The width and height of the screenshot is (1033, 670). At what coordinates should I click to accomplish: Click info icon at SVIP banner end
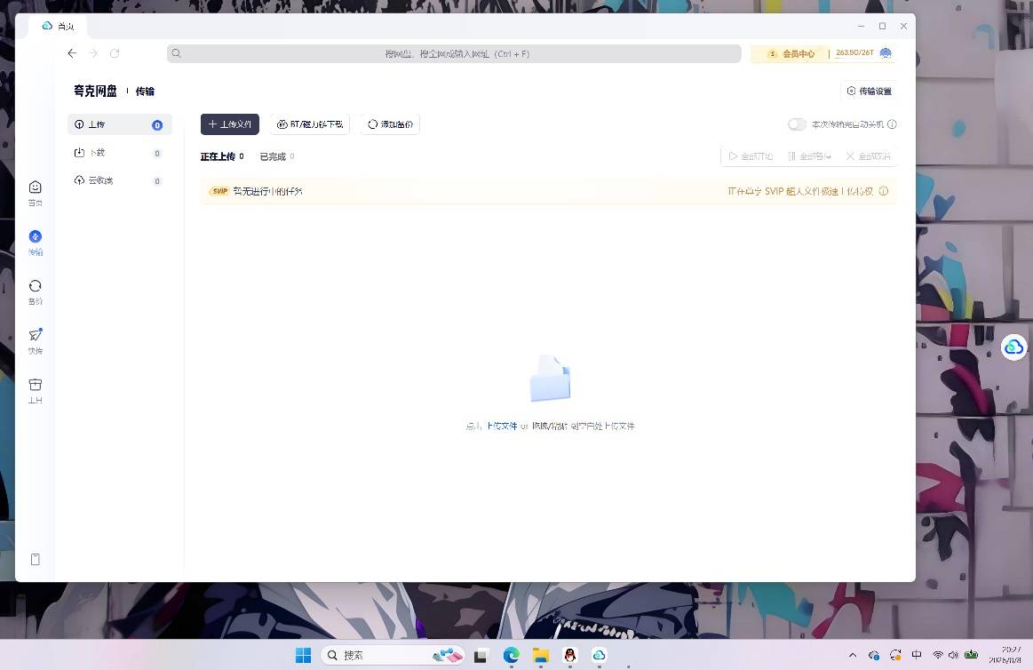click(884, 191)
